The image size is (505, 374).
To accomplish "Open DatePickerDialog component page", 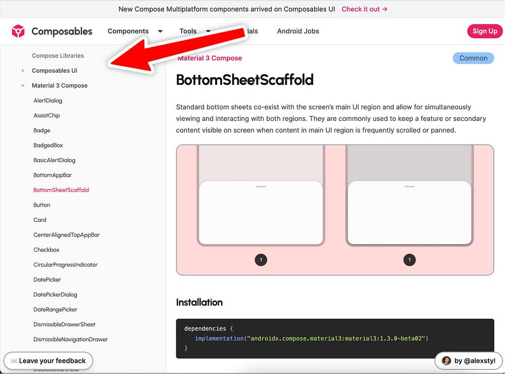I will (55, 294).
